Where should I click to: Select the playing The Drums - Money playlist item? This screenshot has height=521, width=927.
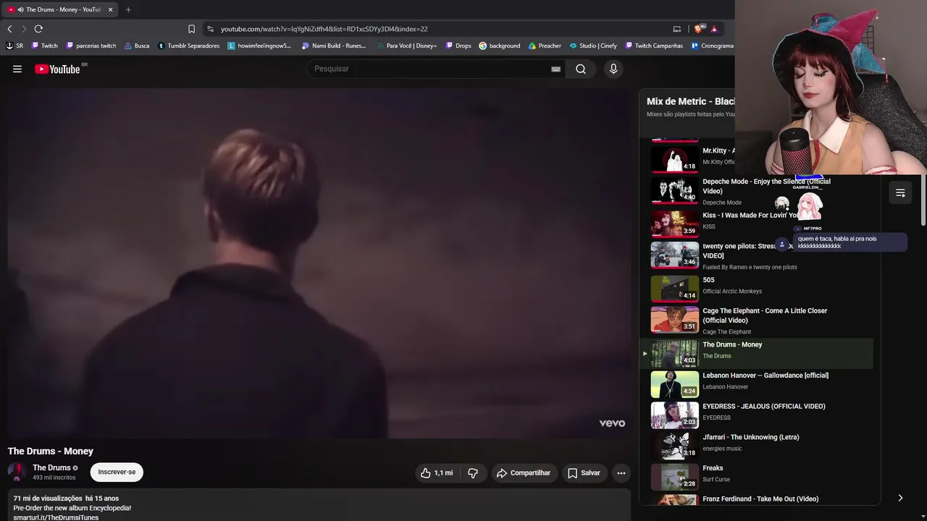coord(756,354)
